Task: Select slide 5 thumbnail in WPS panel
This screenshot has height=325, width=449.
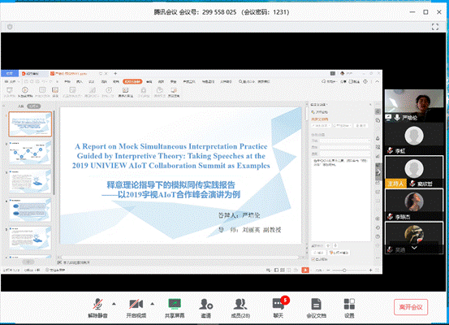Action: [x=30, y=238]
